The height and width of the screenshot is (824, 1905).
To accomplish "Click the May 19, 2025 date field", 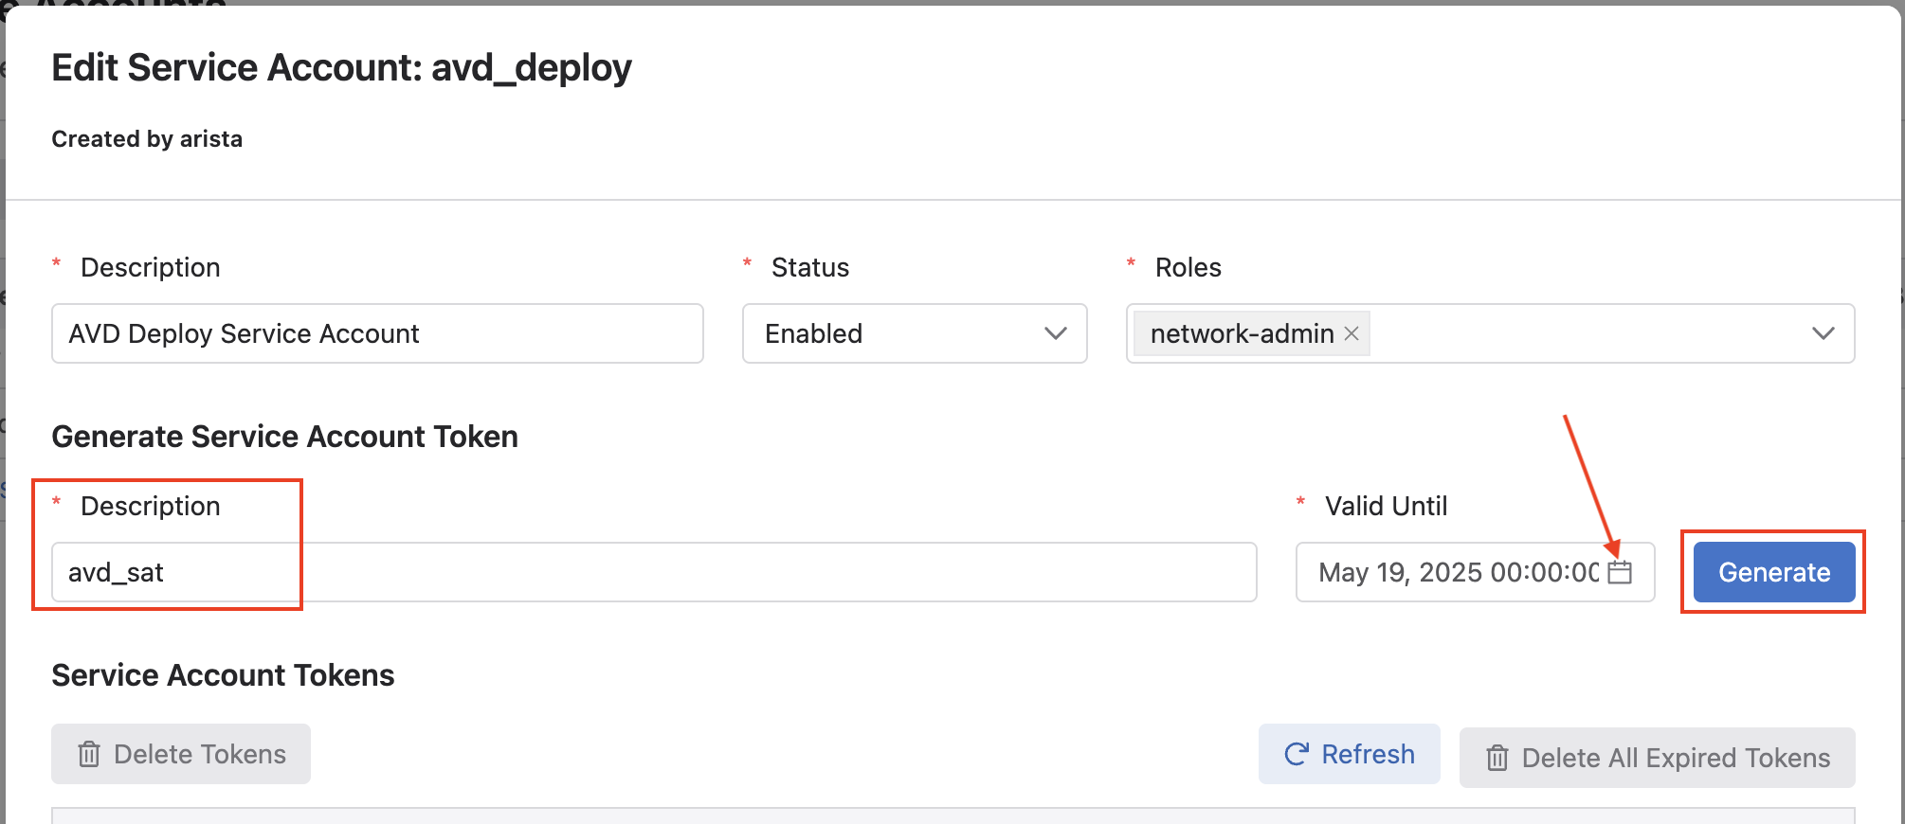I will (1458, 572).
